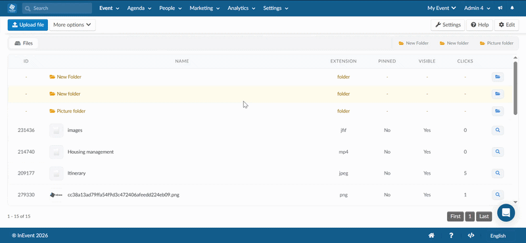Click the VISIBLE column header
526x243 pixels.
click(427, 61)
